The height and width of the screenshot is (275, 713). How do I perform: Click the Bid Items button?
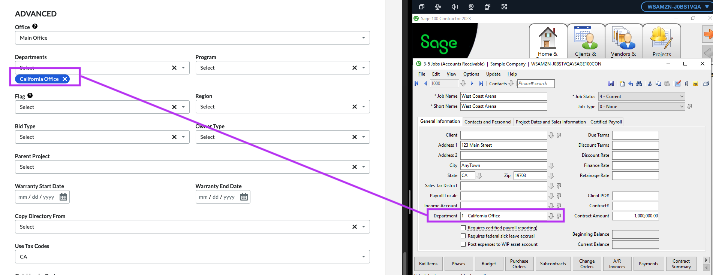pos(428,264)
